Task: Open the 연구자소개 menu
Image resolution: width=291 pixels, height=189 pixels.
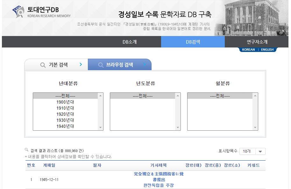Action: 257,42
